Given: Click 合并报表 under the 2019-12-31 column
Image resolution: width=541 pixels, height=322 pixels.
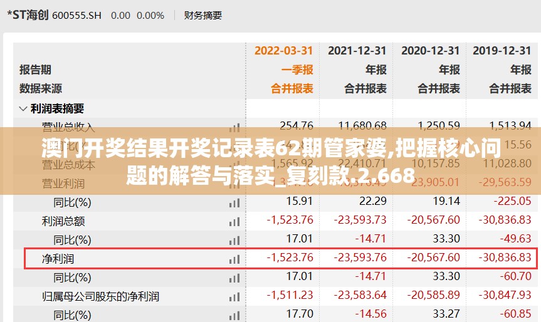Looking at the screenshot, I should point(510,88).
